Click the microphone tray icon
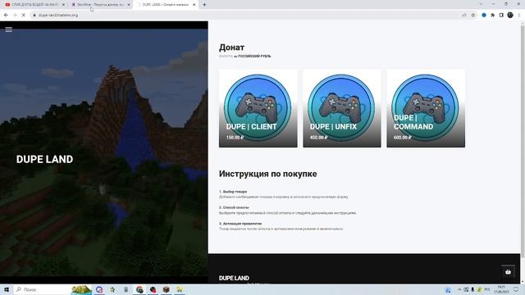The image size is (525, 295). [472, 289]
